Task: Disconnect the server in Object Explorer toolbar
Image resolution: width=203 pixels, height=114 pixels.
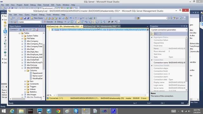Action: click(x=24, y=29)
